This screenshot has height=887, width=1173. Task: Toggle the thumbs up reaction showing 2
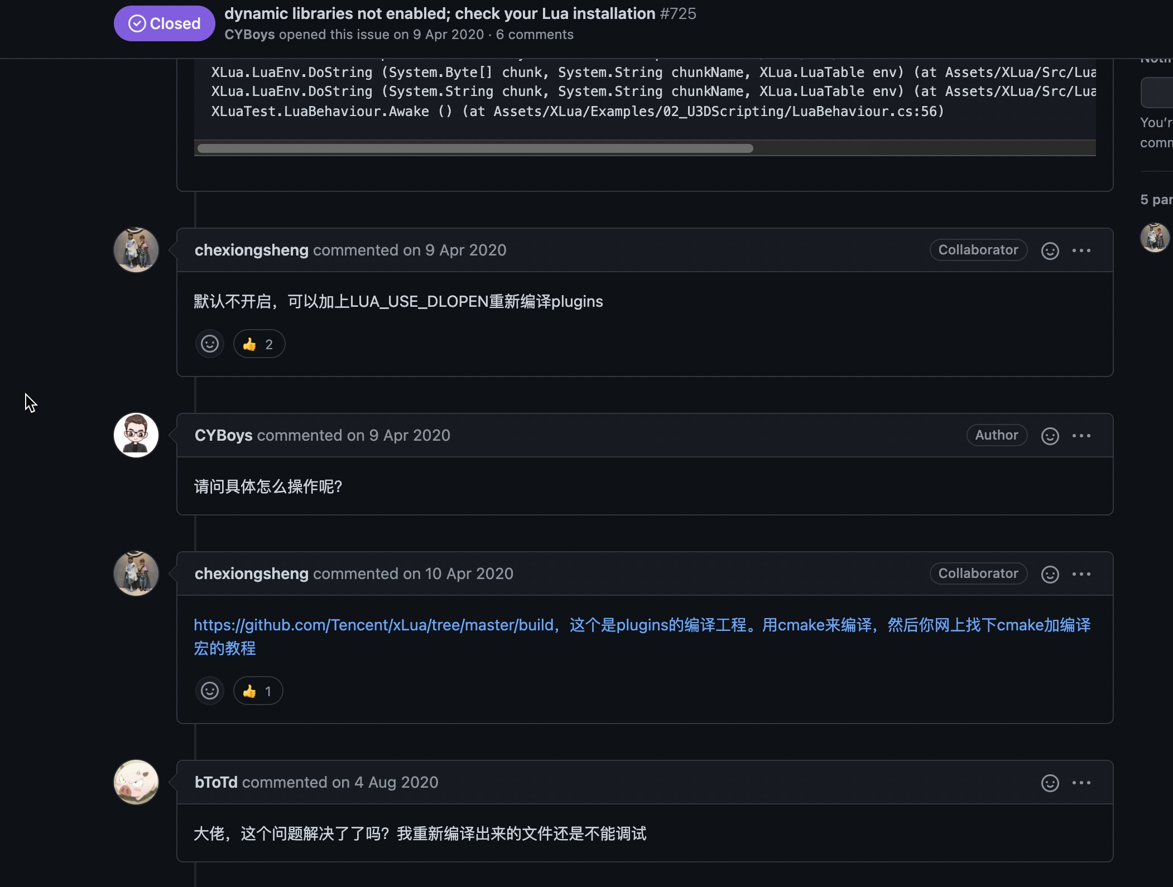[258, 344]
